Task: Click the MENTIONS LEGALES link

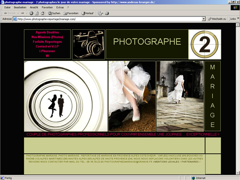Action: point(167,162)
